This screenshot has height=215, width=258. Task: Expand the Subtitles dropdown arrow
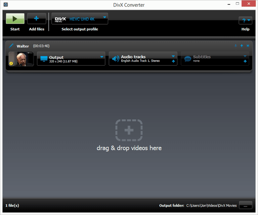coord(245,56)
